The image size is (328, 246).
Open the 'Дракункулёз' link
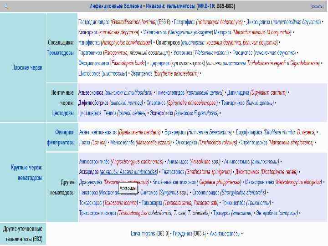(x=91, y=182)
